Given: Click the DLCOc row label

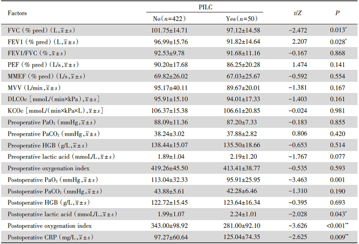Looking at the screenshot, I should pos(53,98).
